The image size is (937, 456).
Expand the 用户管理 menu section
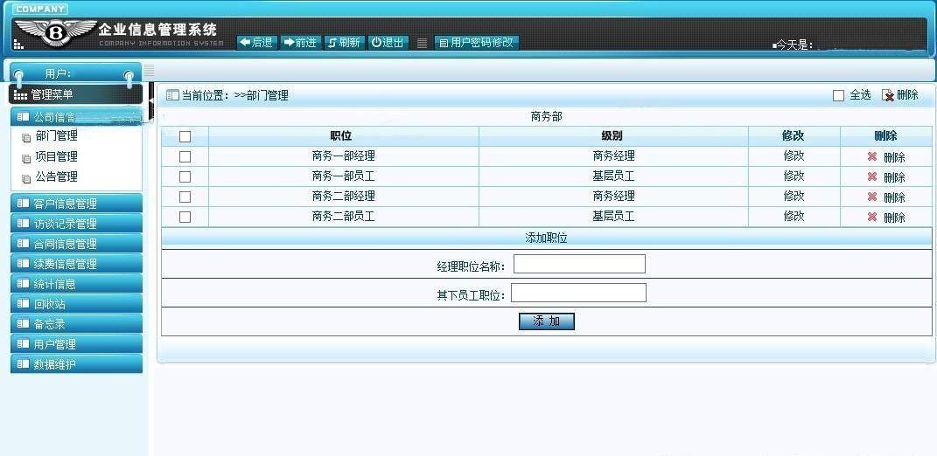(76, 344)
